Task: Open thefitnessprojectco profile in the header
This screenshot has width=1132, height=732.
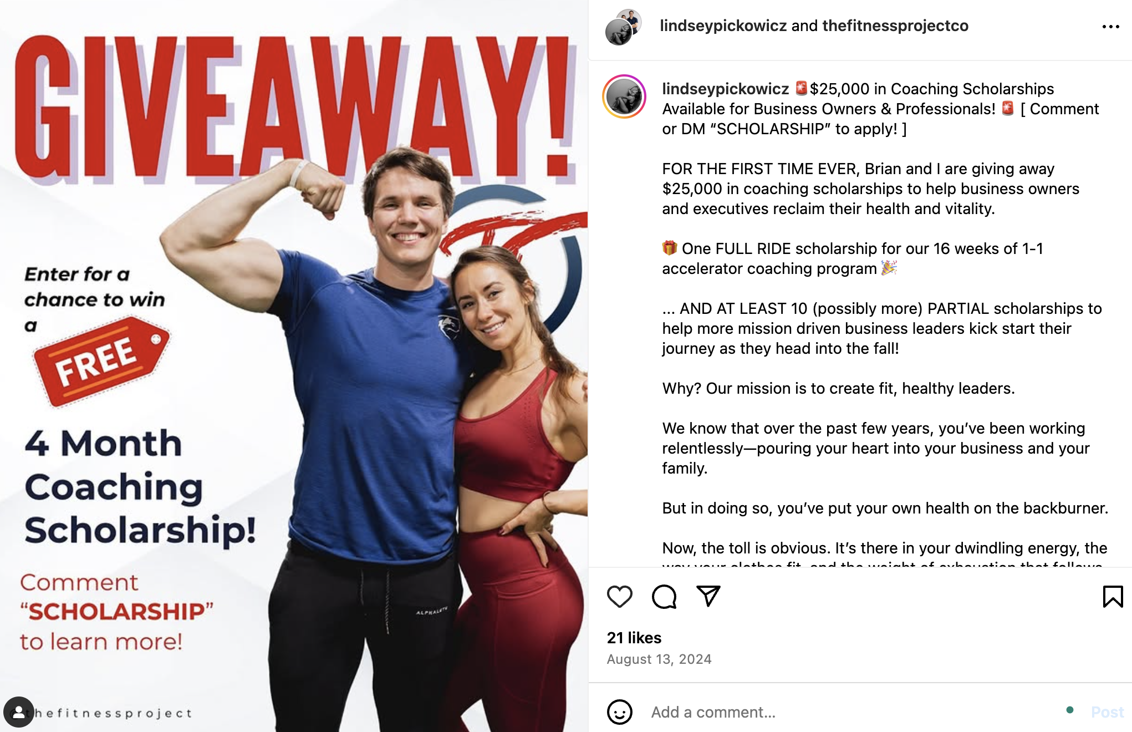Action: [x=895, y=26]
